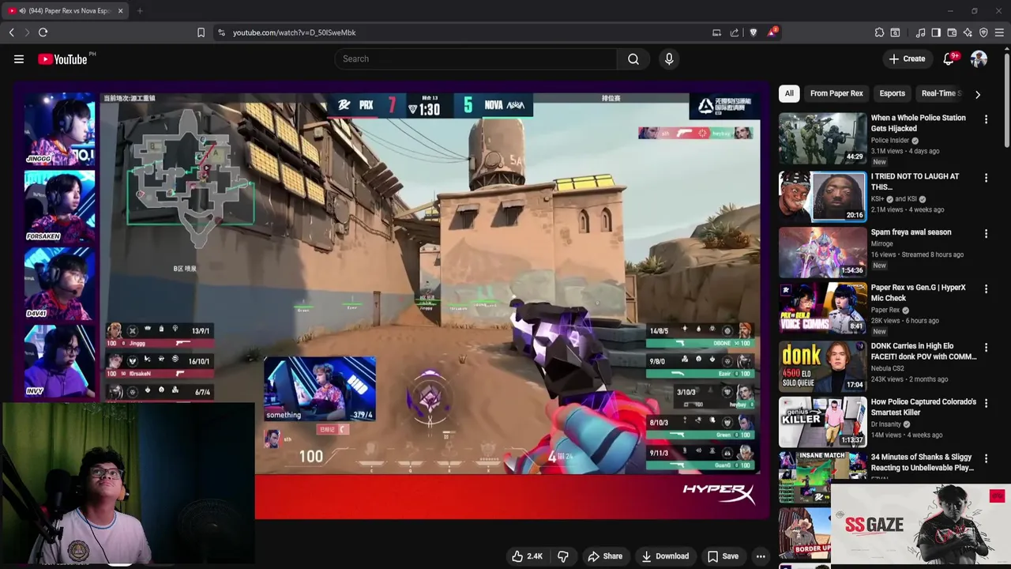Open the tab search icon in the toolbar

click(895, 32)
